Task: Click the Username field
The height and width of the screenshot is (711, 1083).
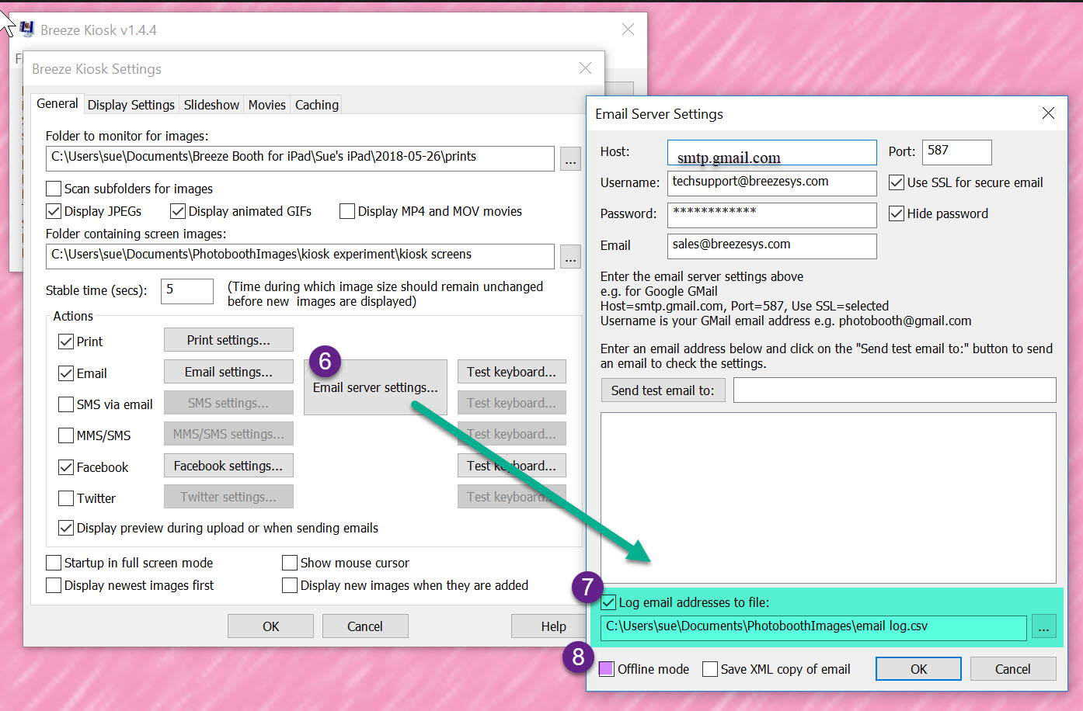Action: click(x=771, y=184)
